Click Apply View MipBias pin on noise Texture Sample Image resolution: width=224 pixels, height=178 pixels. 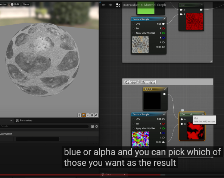coord(133,128)
